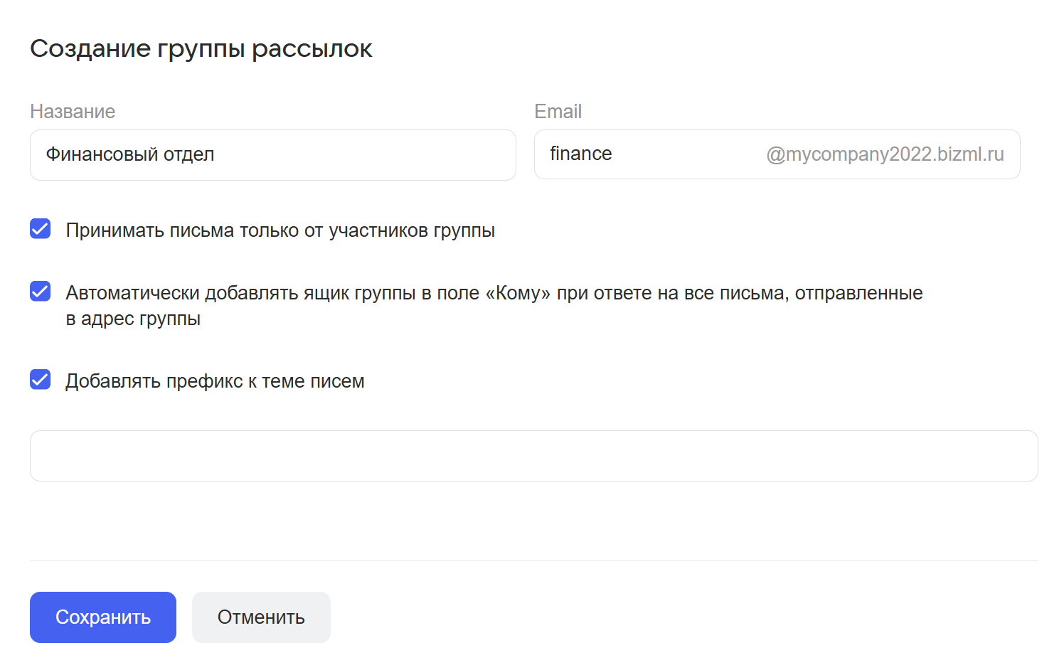Click the Название input with Финансовый отдел

(x=272, y=155)
